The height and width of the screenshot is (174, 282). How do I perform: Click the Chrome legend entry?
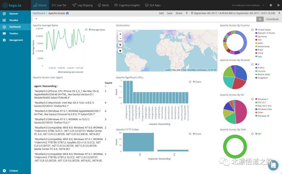[260, 71]
